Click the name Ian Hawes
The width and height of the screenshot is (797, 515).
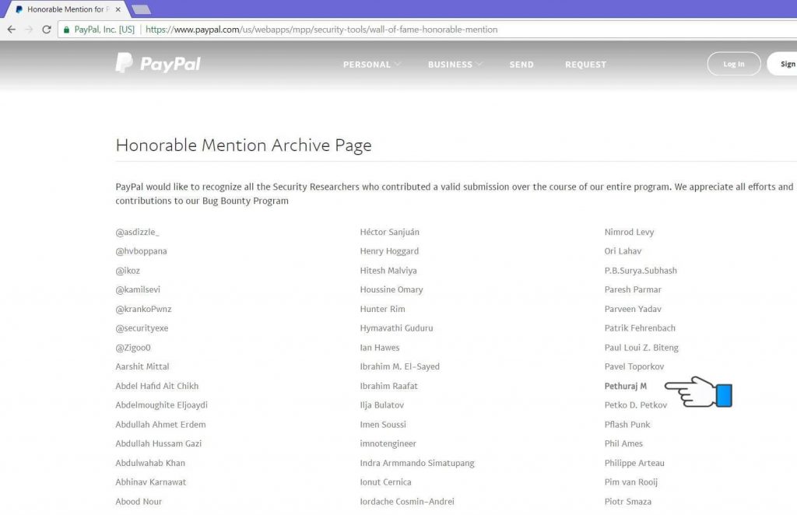tap(380, 348)
